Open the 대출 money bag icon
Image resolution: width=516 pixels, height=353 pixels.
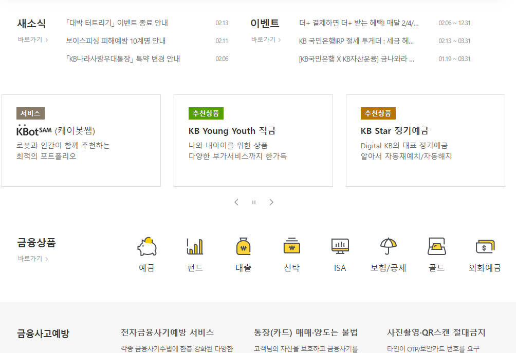pos(243,246)
